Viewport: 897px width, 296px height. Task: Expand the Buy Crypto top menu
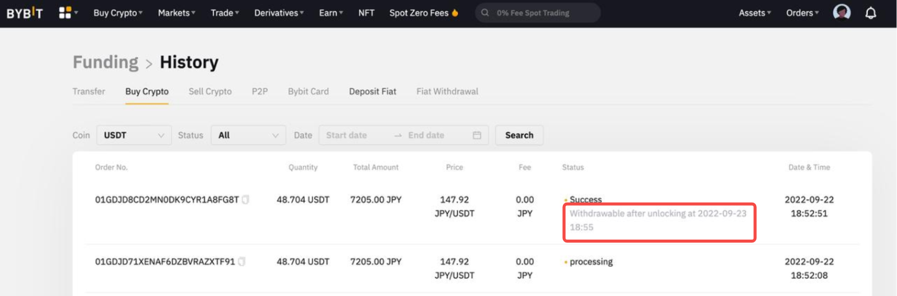click(118, 13)
